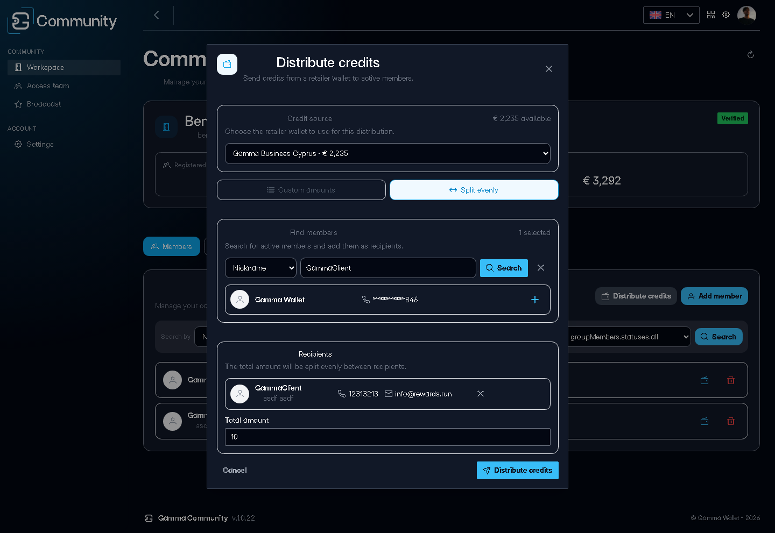Click the Gamma Community logo
775x533 pixels.
point(62,21)
